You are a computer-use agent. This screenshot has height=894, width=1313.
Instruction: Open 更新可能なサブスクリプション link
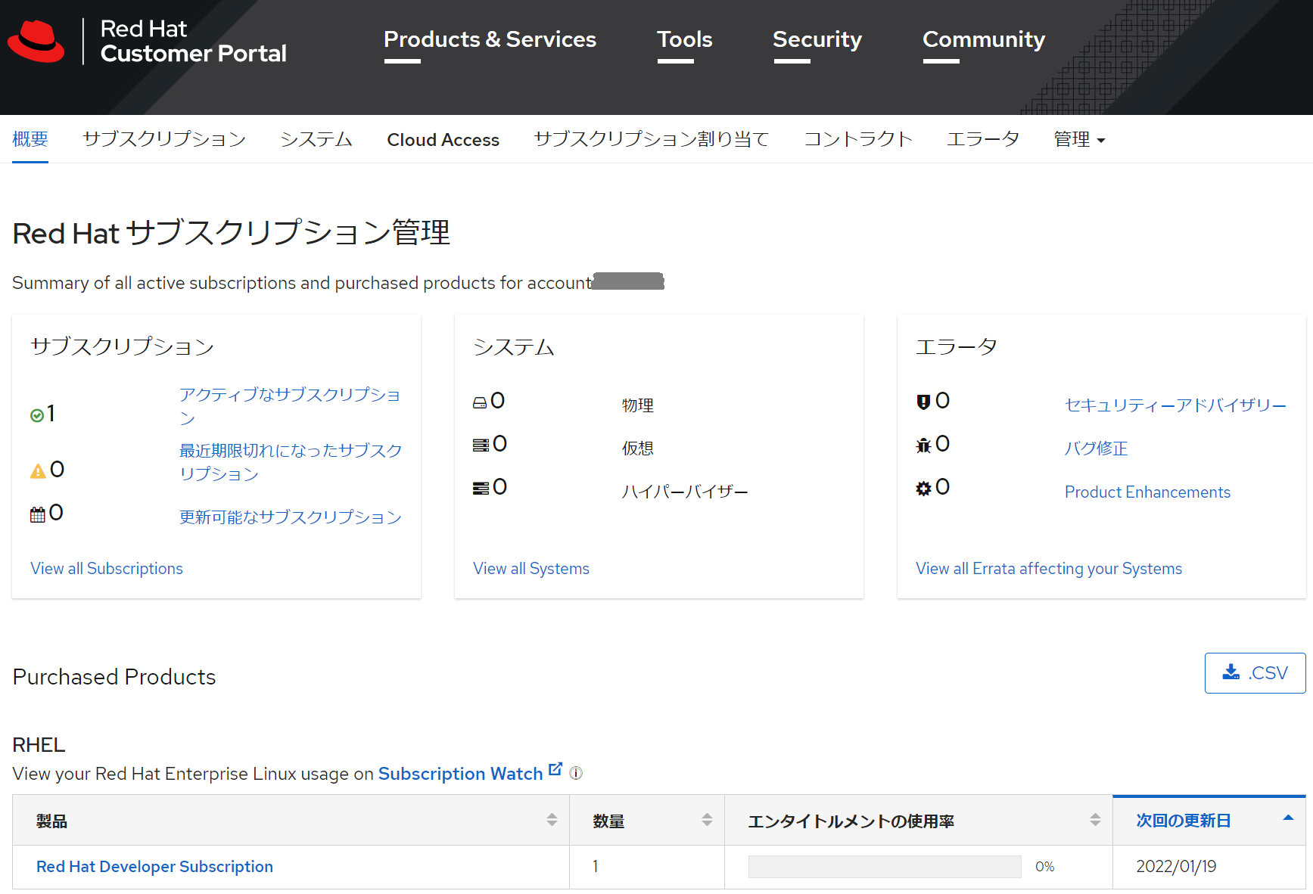291,517
